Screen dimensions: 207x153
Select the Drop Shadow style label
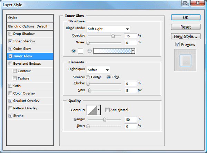tap(24, 34)
